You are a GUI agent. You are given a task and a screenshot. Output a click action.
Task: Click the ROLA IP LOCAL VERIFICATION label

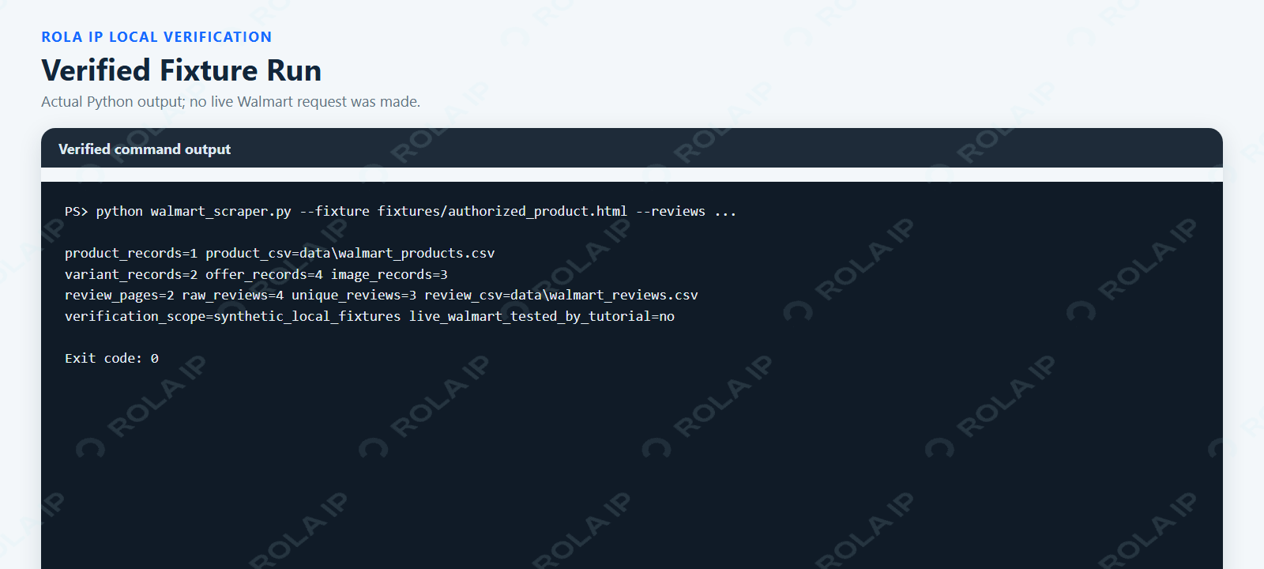156,37
